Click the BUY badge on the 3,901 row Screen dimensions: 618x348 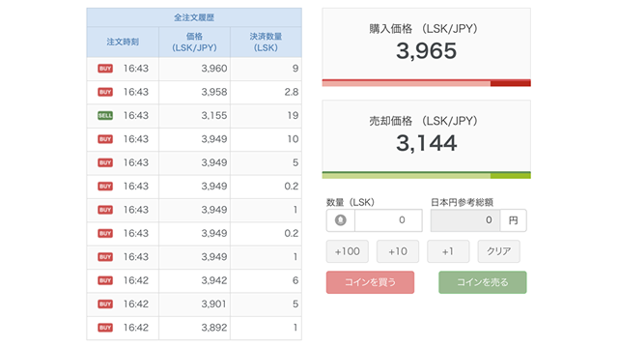pos(105,304)
